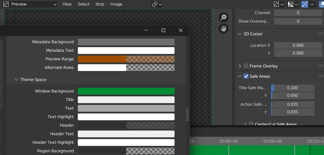Image resolution: width=324 pixels, height=155 pixels.
Task: Open the Preview display mode dropdown
Action: click(30, 4)
